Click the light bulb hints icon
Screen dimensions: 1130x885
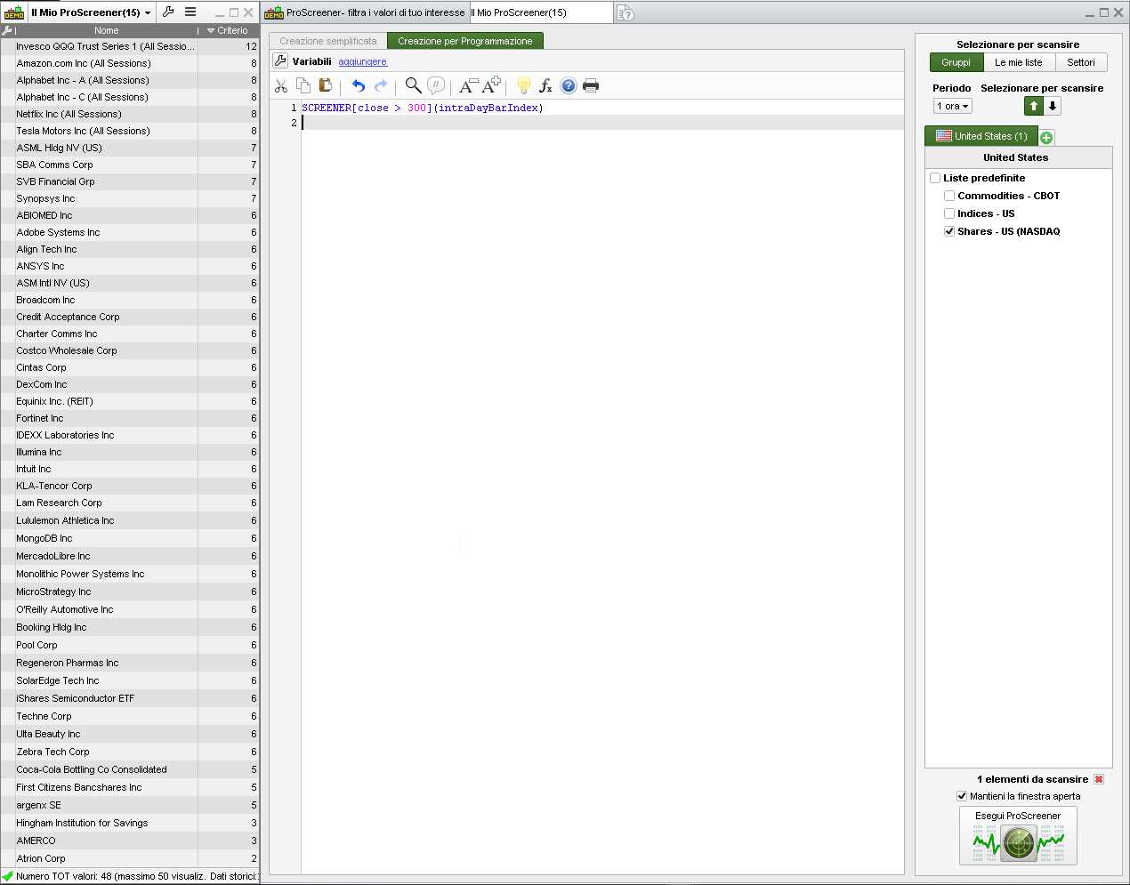523,85
